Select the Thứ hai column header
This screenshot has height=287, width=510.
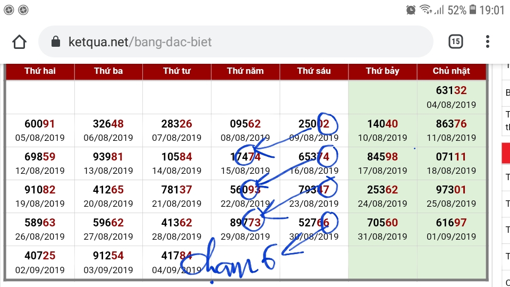(40, 71)
